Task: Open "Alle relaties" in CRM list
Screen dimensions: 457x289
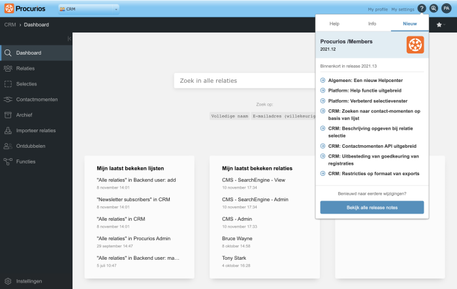Action: coord(121,219)
